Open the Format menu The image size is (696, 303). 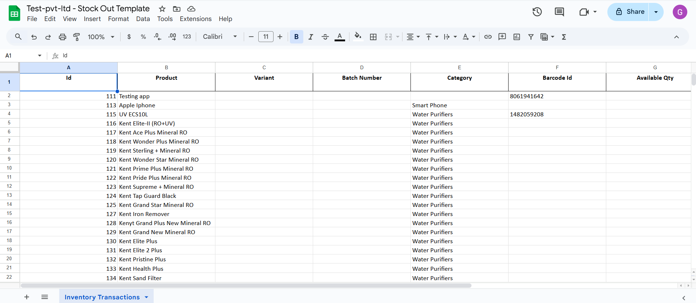click(118, 19)
